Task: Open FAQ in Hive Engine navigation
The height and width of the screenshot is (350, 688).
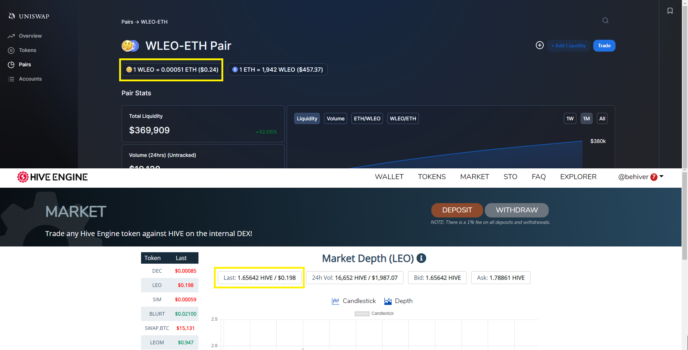Action: click(x=539, y=177)
